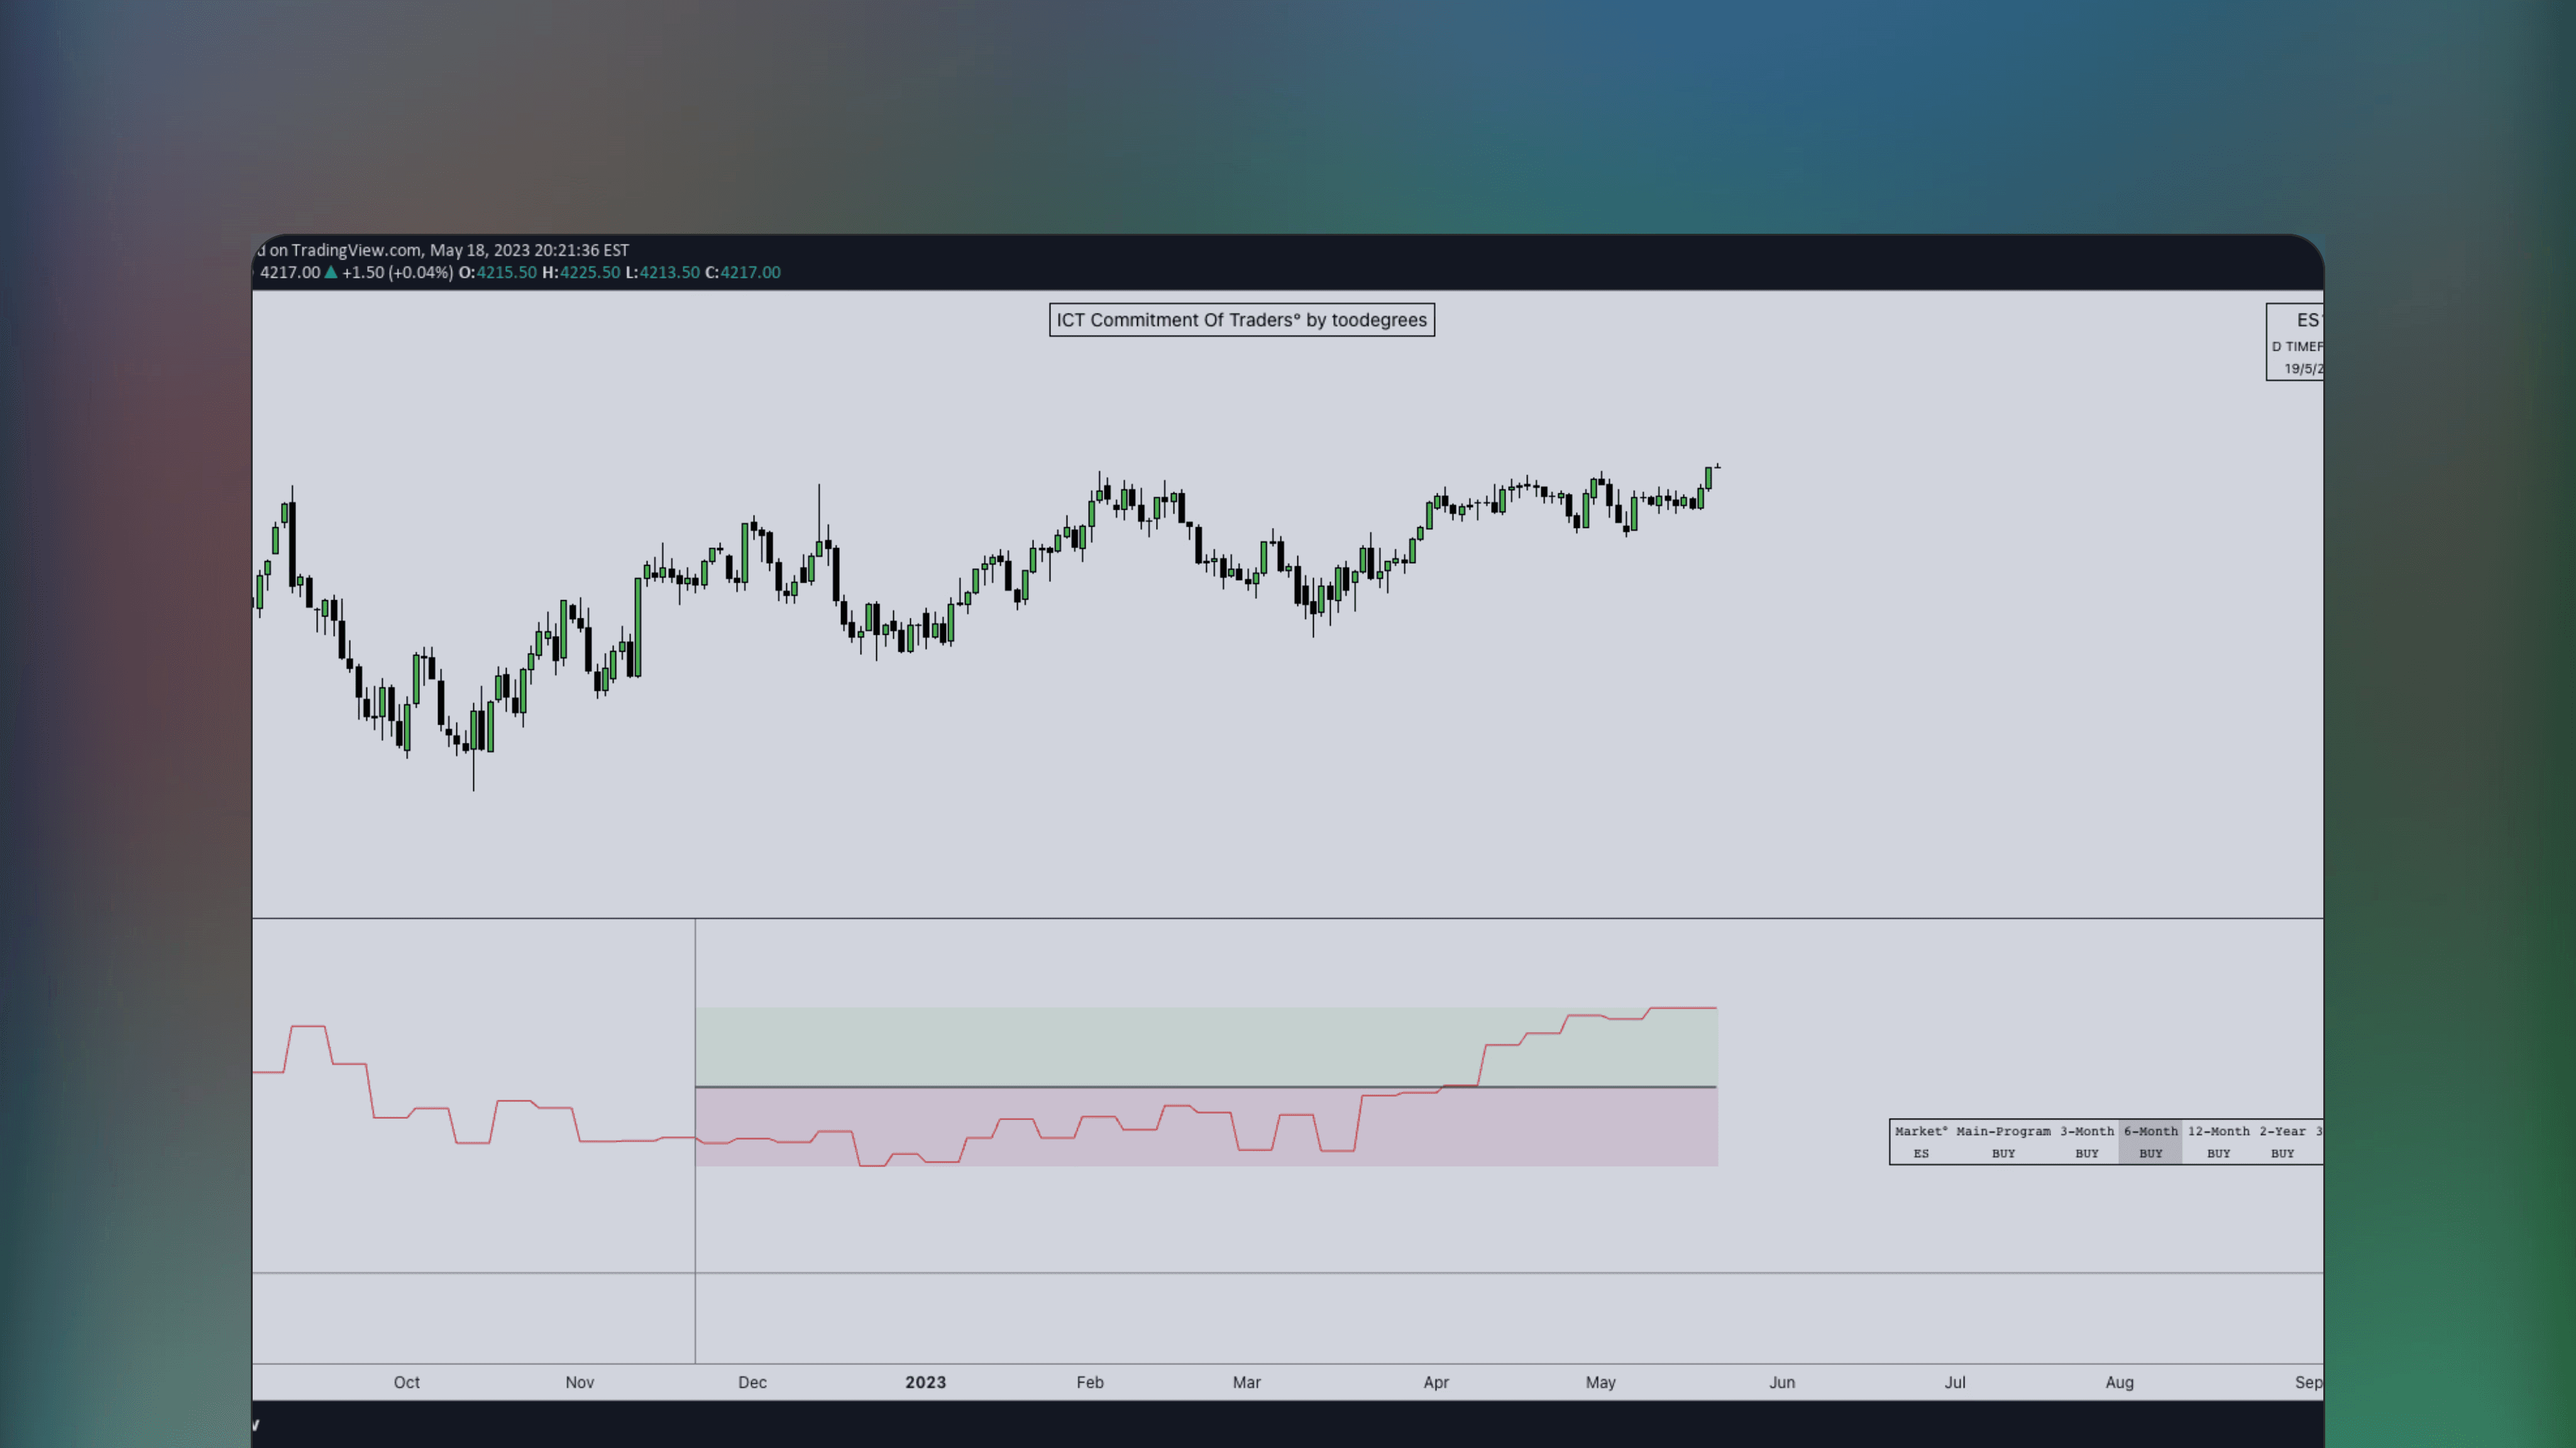Viewport: 2576px width, 1448px height.
Task: Click the ES row label in the COT table
Action: coord(1921,1153)
